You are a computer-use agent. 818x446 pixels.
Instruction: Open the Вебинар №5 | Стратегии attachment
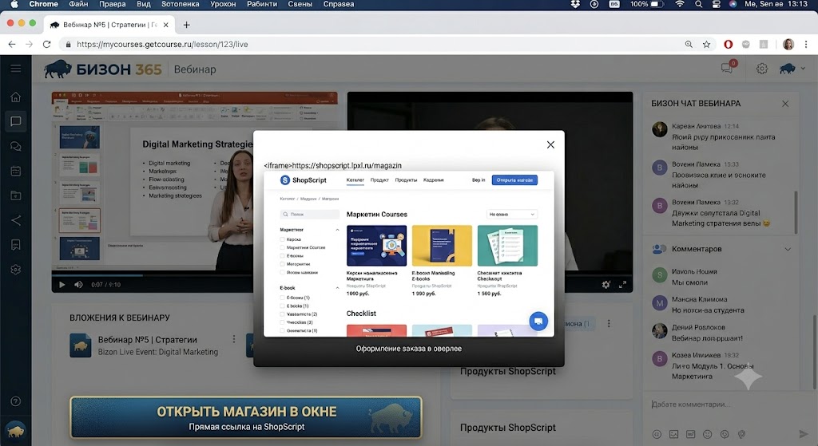pyautogui.click(x=148, y=345)
